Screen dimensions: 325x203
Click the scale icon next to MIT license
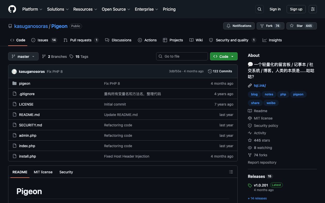(x=250, y=118)
